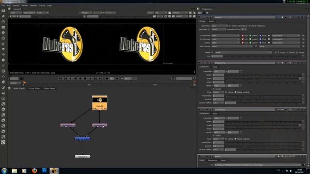Open filter dropdown in first Transform panel
The height and width of the screenshot is (174, 310).
click(x=218, y=92)
